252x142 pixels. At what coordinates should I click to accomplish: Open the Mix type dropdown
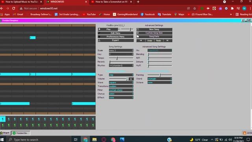tap(160, 50)
